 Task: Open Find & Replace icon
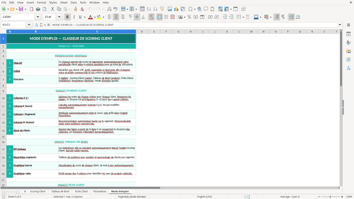[x=109, y=9]
